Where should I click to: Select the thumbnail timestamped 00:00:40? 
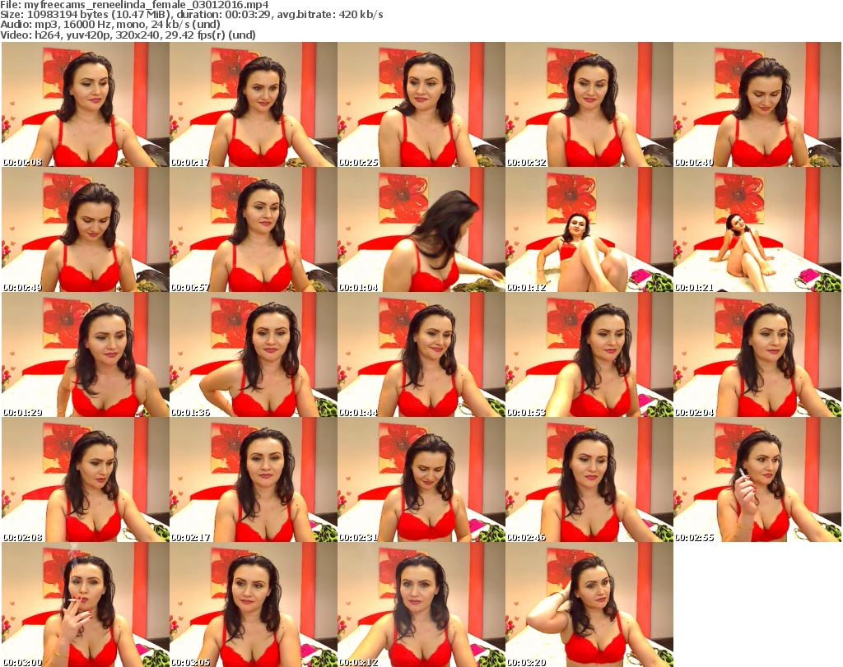(757, 104)
